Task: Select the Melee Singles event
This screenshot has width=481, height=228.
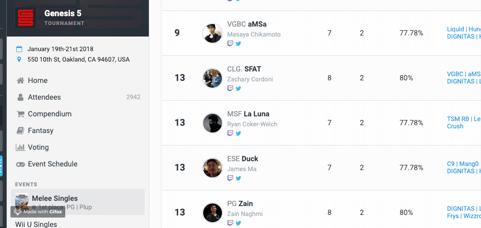Action: (x=78, y=202)
